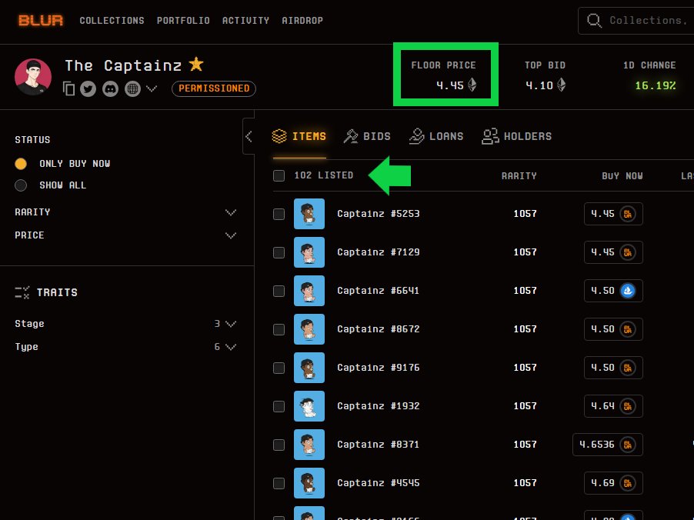Screen dimensions: 694x520
Task: Click the search magnifier icon
Action: pos(594,20)
